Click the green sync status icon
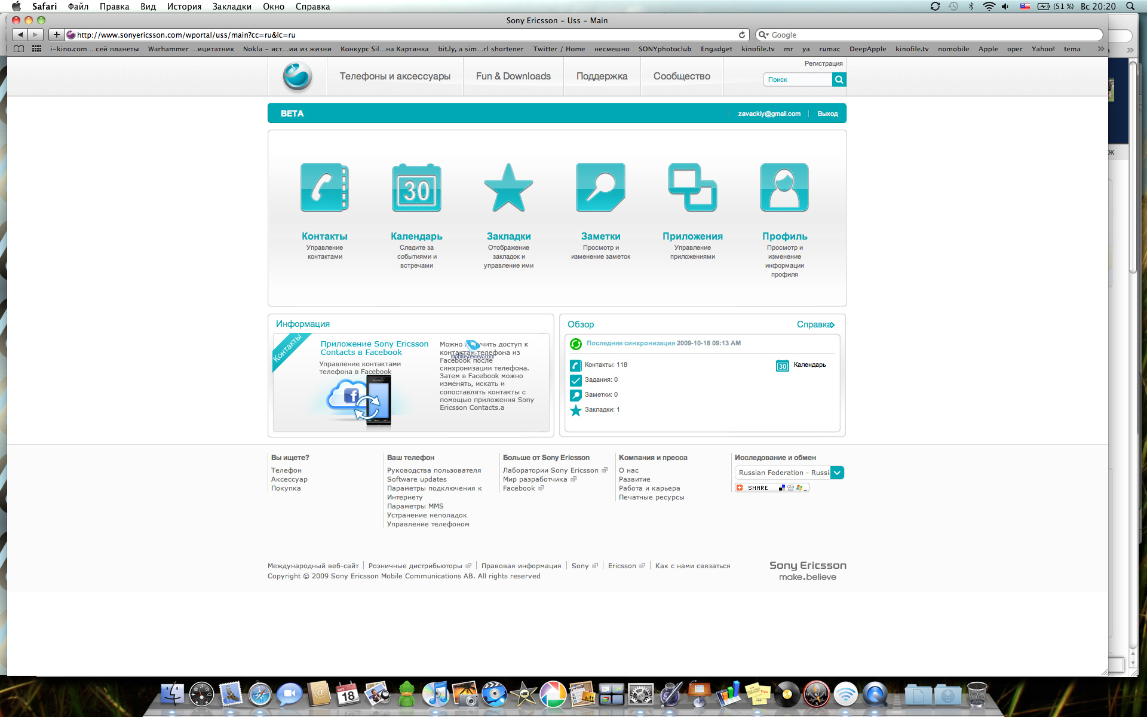The image size is (1147, 717). point(576,344)
